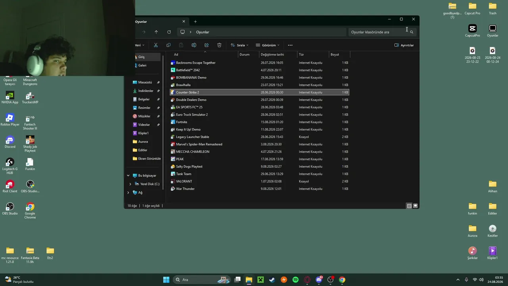Open Spotify from the taskbar

point(295,280)
